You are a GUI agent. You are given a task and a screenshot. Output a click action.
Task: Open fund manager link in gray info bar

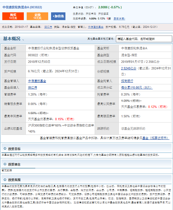point(48,27)
